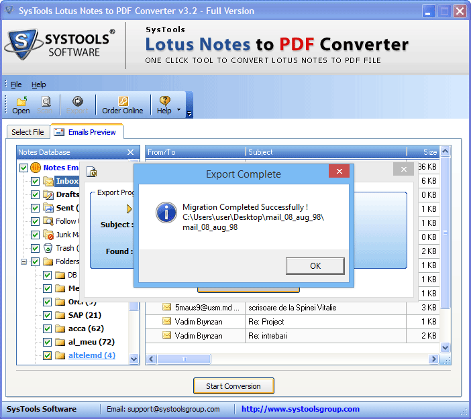Viewport: 471px width, 419px height.
Task: Click the Emails Preview tab icon
Action: pos(59,132)
